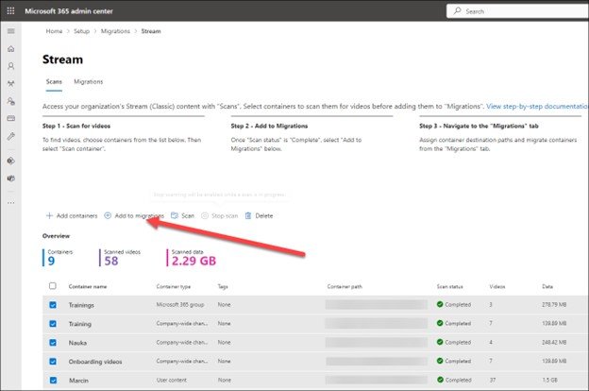589x391 pixels.
Task: Click Add to migrations button
Action: click(133, 215)
